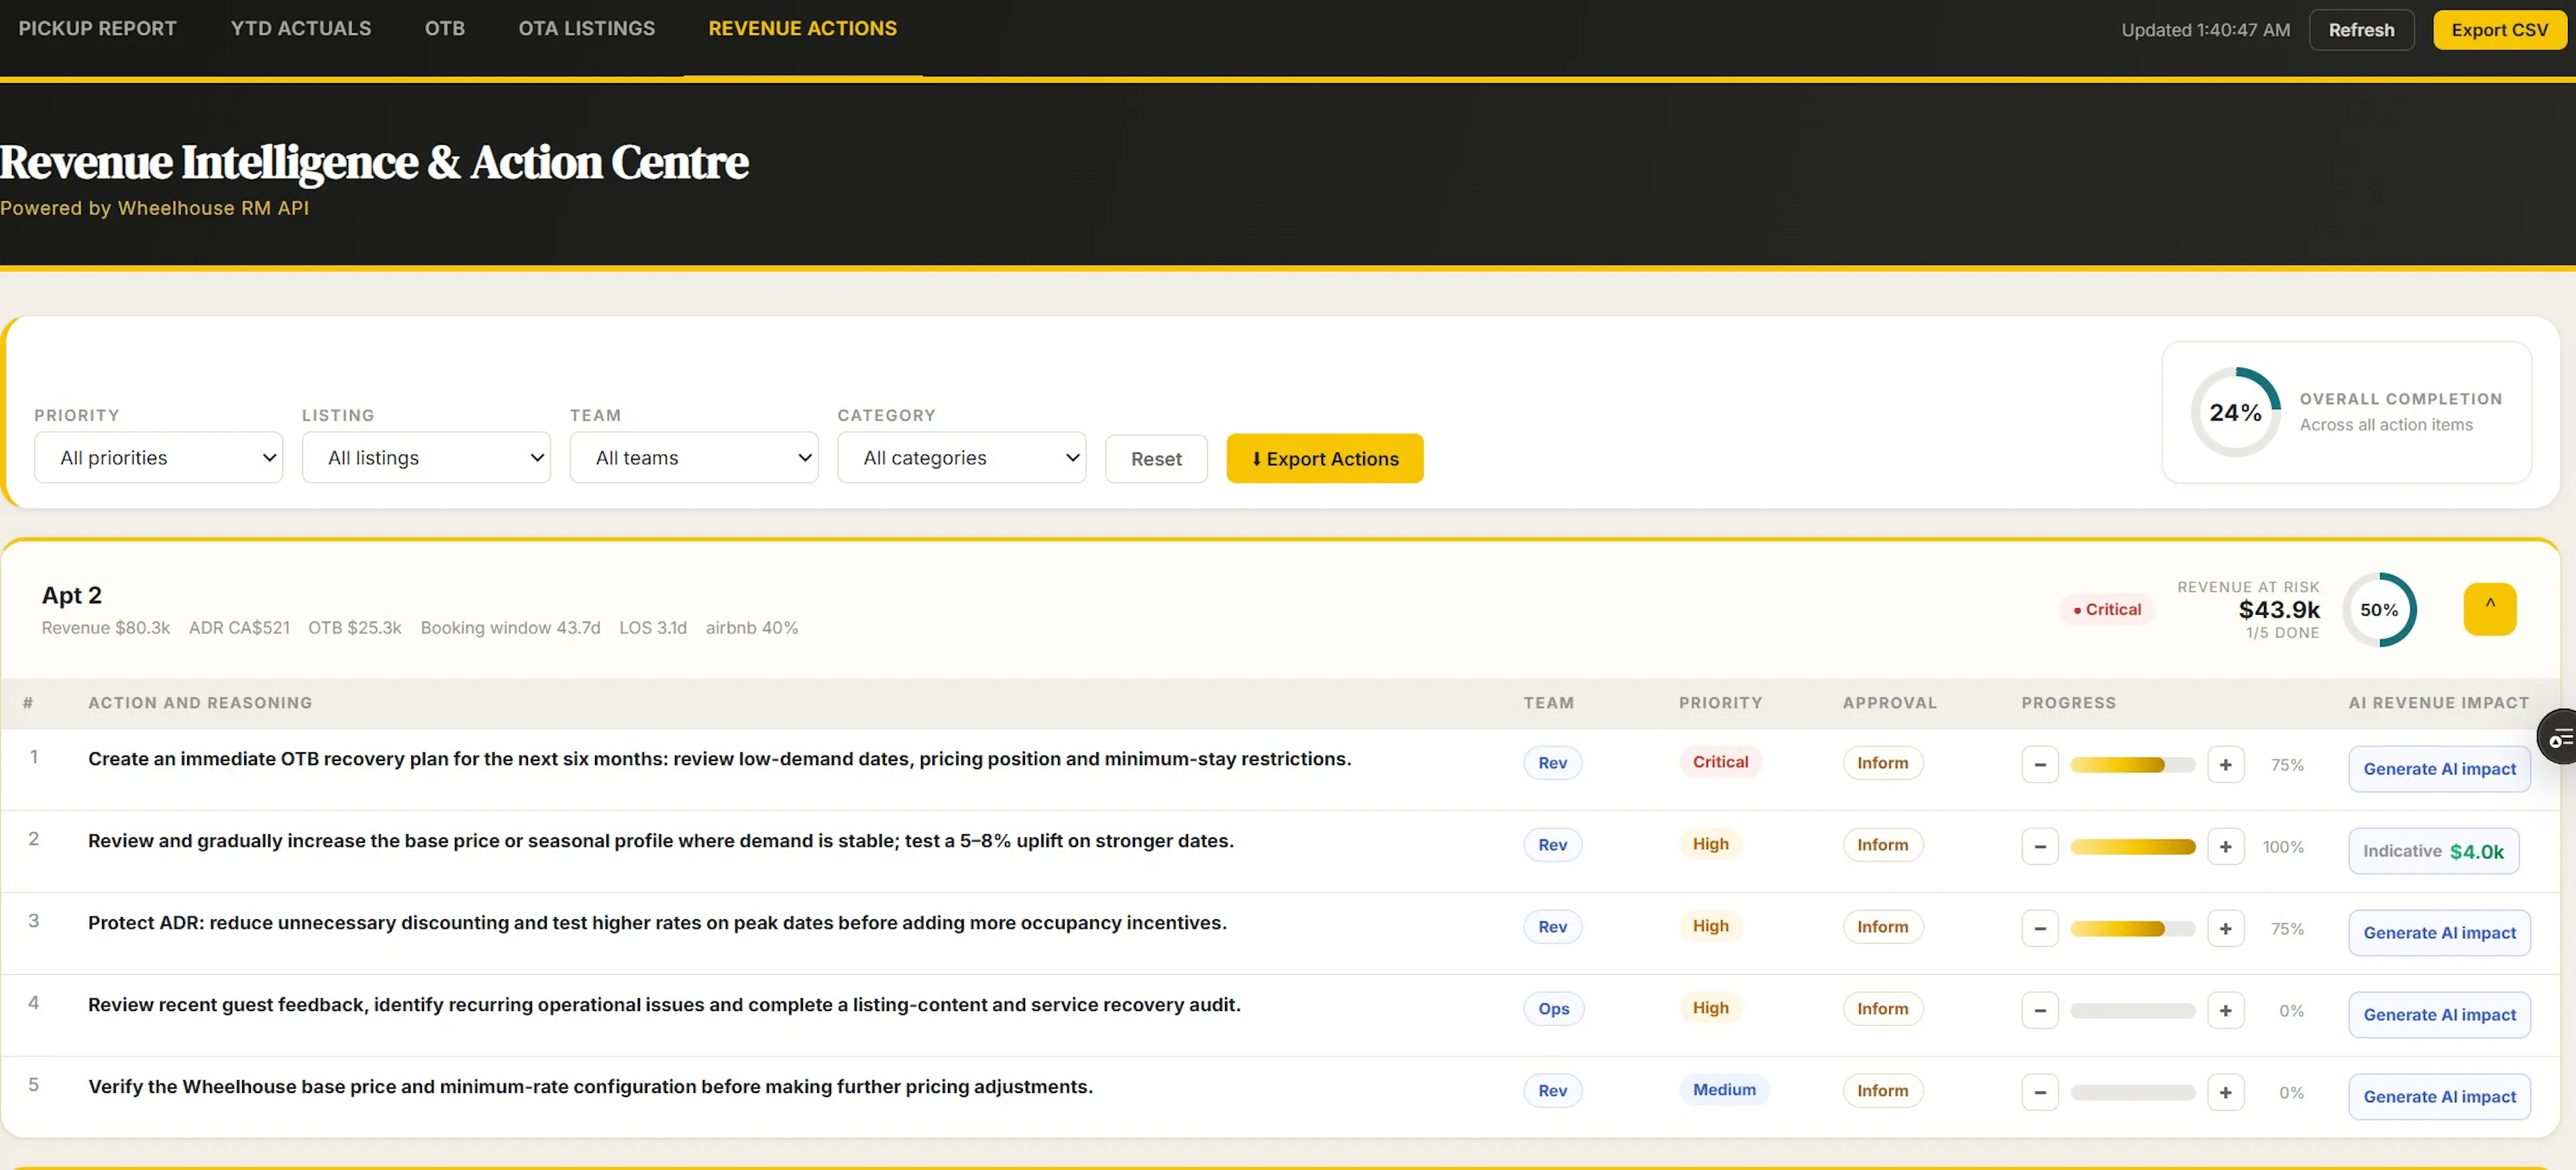
Task: Click Indicative $4.0k impact badge
Action: point(2433,852)
